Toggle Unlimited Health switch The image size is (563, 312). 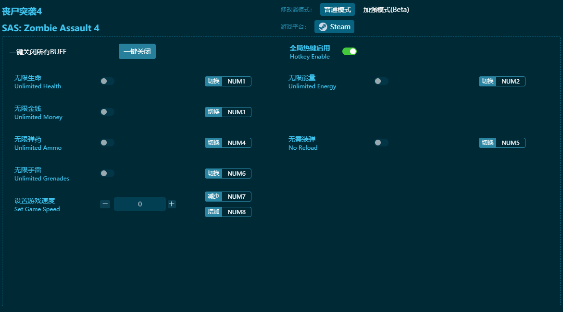click(x=107, y=81)
